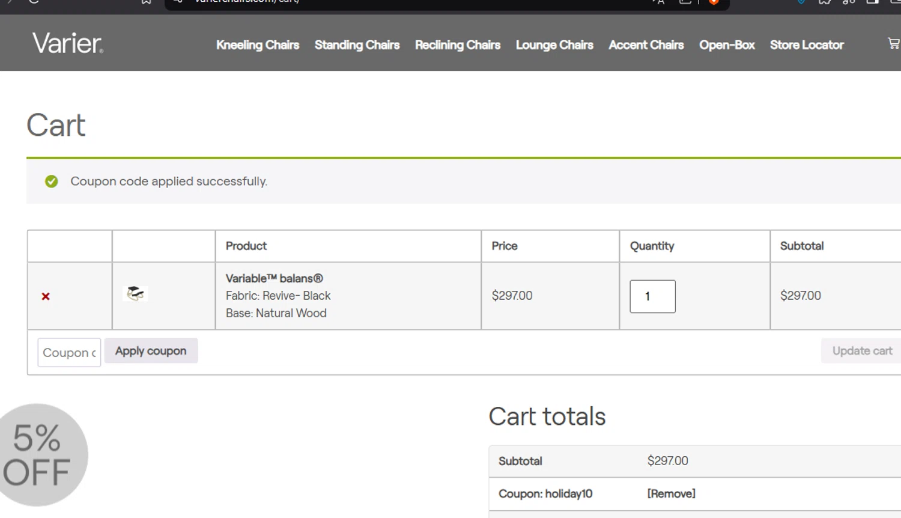Browse Accent Chairs
Image resolution: width=901 pixels, height=518 pixels.
pos(646,45)
